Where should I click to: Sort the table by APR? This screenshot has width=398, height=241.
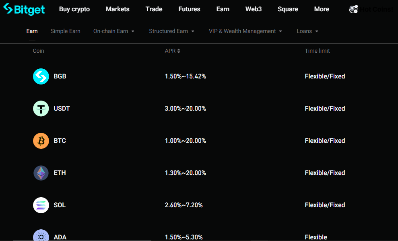[179, 51]
